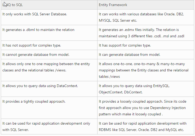Click the cell listing Oracle, DB2, MYSQL databases

point(146,17)
